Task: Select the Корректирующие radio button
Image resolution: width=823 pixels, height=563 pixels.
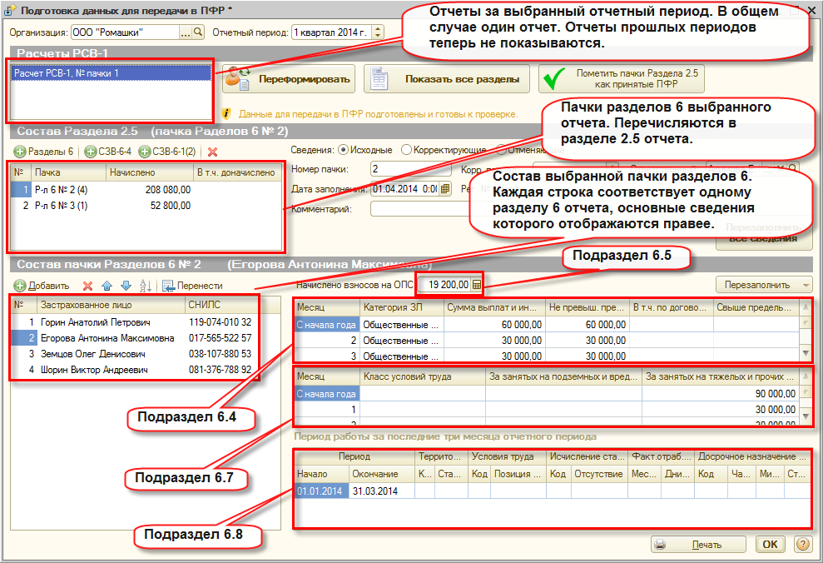Action: pos(406,150)
